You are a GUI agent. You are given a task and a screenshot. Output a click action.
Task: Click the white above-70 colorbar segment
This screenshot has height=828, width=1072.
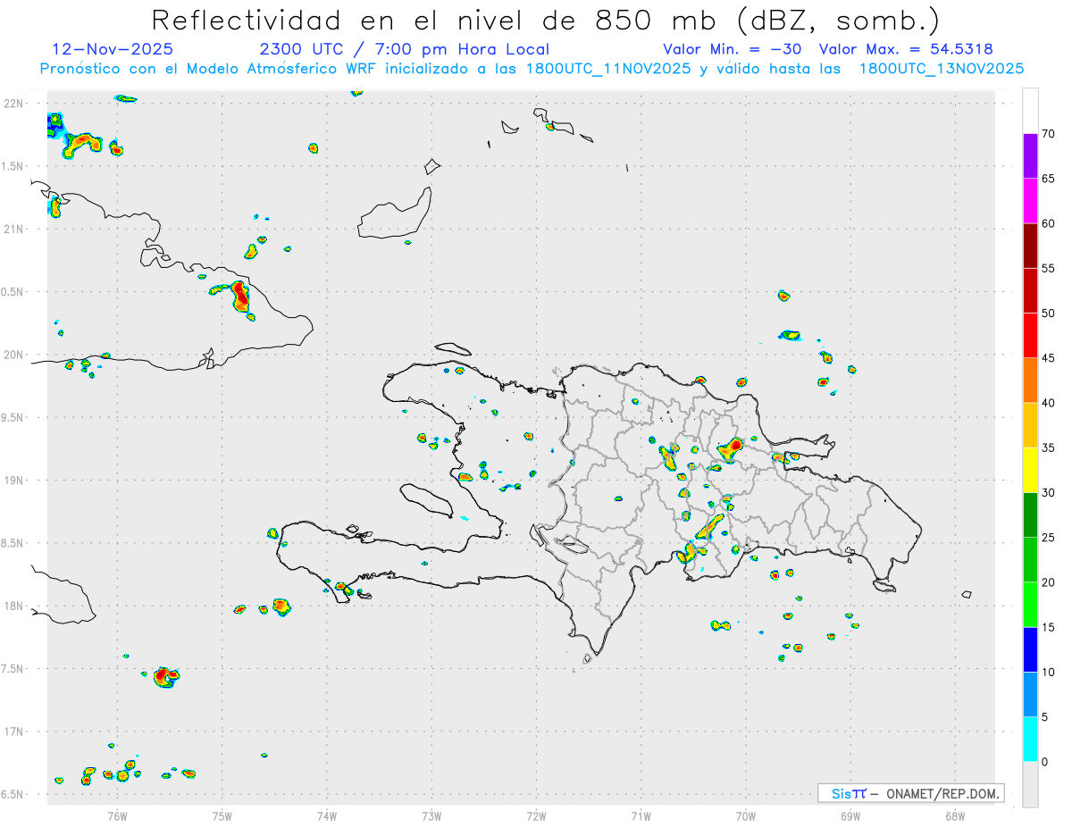tap(1030, 111)
